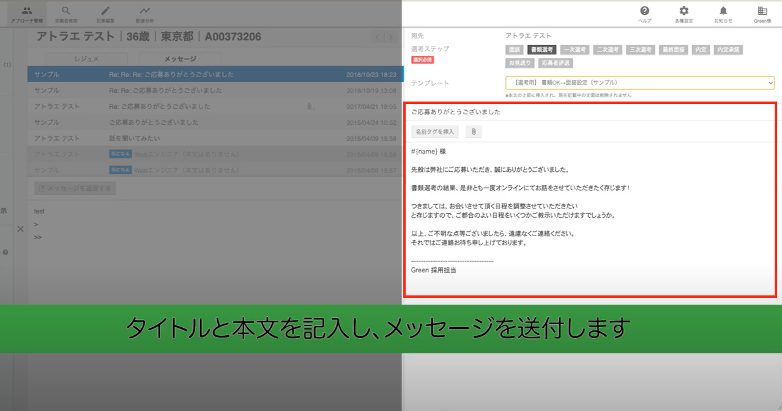Screen dimensions: 782x411
Task: Open message dated 2018/10/19 13:08
Action: coord(215,91)
